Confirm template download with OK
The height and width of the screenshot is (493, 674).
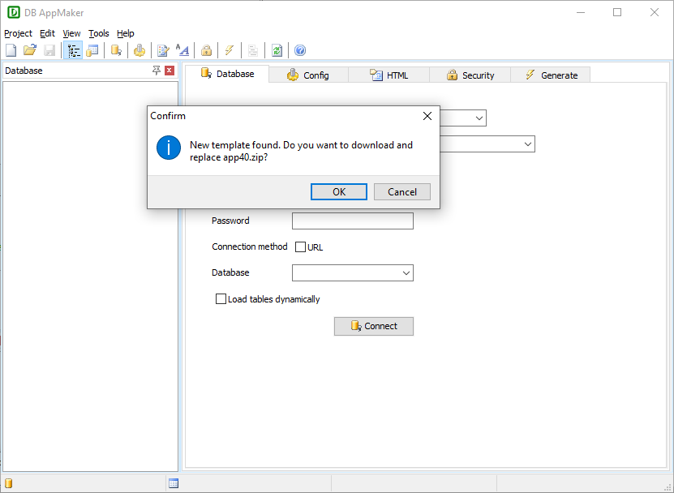tap(339, 191)
